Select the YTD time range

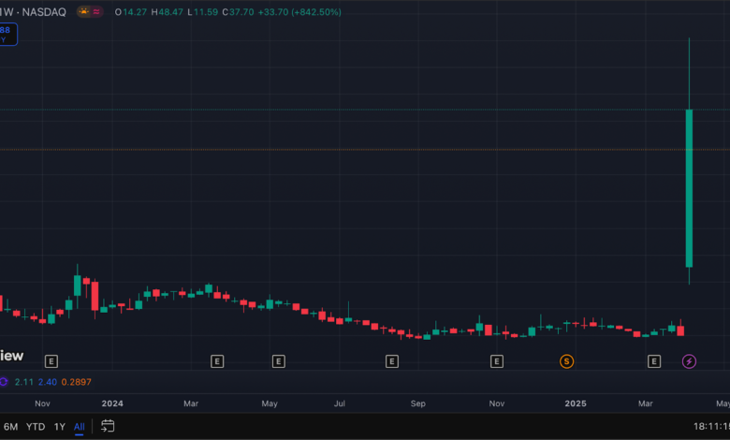pos(36,426)
